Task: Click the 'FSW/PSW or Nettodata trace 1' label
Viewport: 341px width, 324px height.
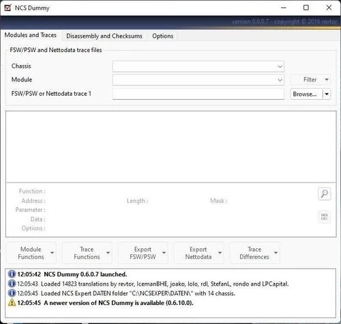Action: click(x=51, y=94)
